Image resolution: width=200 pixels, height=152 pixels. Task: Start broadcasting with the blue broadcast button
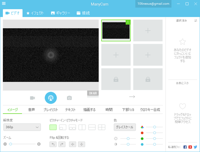(x=51, y=98)
